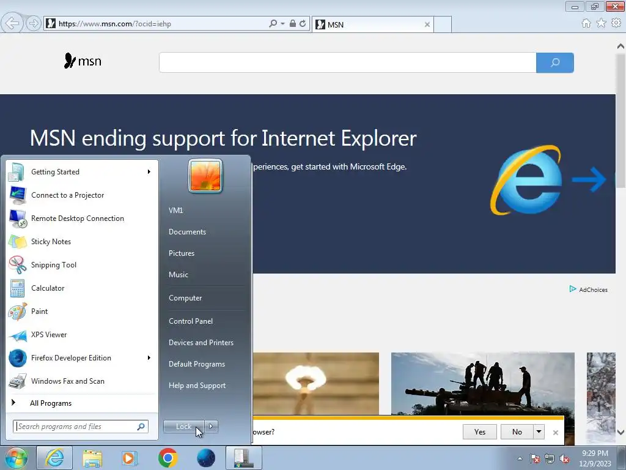Open Music from Start menu
Image resolution: width=626 pixels, height=470 pixels.
179,275
